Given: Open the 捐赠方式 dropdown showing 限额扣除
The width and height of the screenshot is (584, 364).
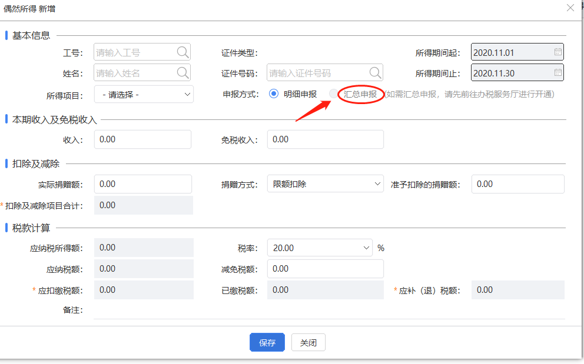Looking at the screenshot, I should coord(325,183).
